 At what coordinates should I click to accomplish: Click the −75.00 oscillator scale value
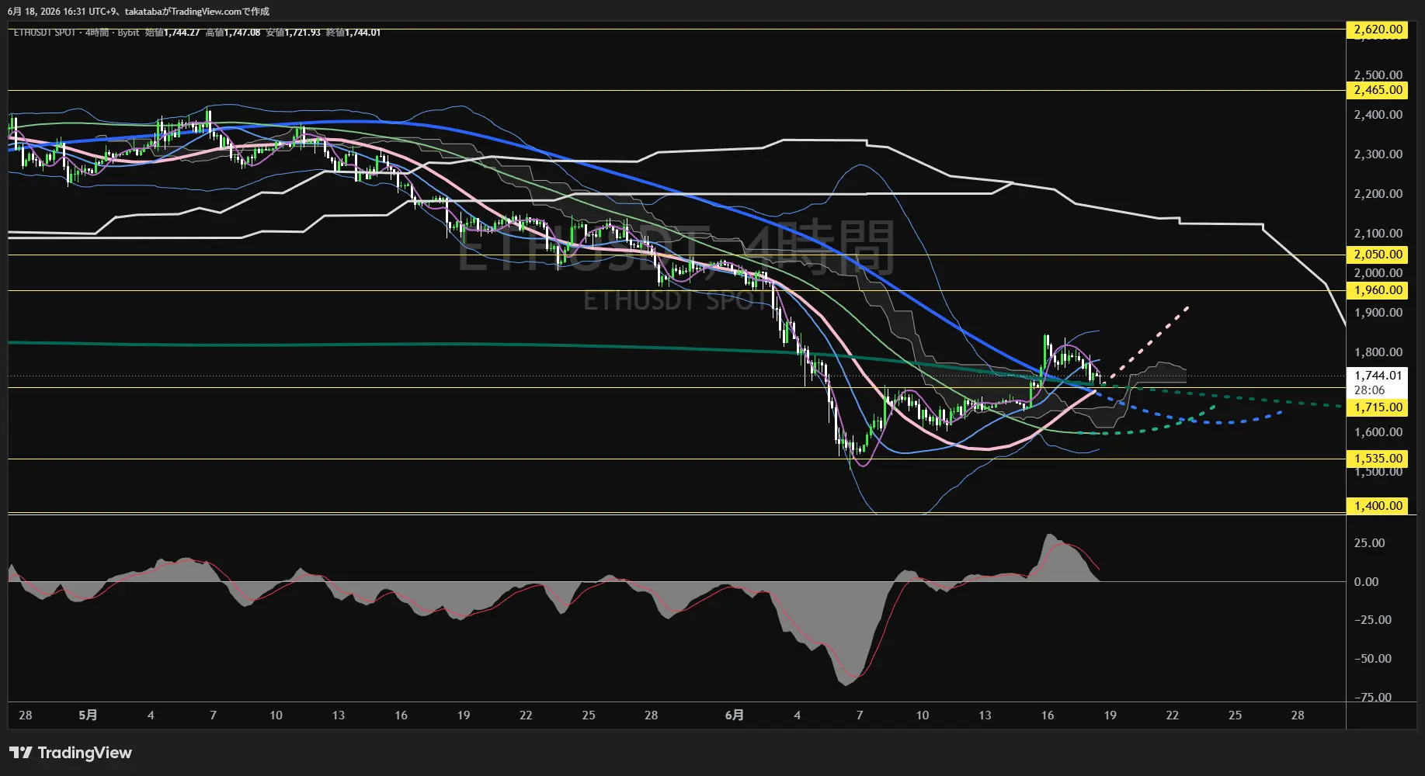pos(1372,698)
